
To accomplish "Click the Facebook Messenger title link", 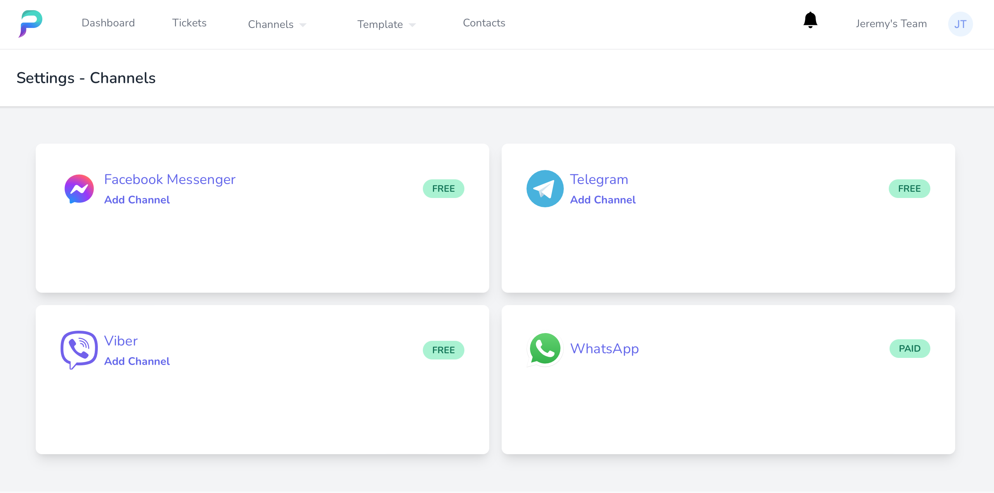I will (x=170, y=179).
